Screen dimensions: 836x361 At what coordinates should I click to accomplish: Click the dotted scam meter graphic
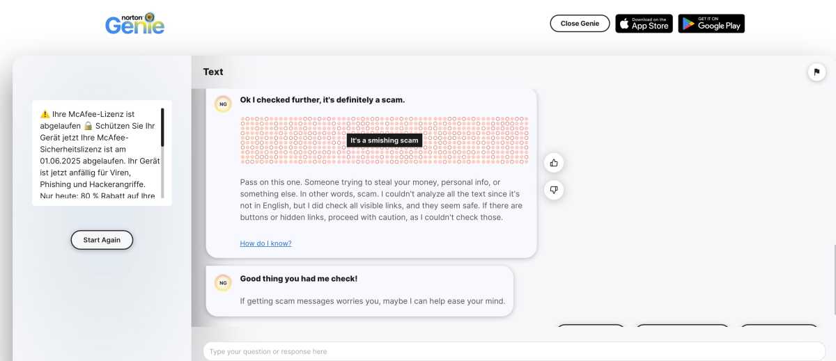point(385,141)
